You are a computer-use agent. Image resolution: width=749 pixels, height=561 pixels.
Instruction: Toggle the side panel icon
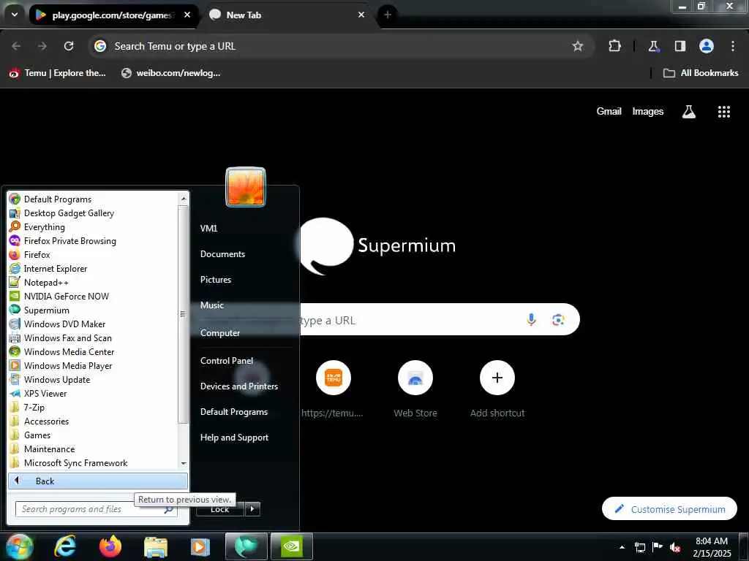[680, 46]
